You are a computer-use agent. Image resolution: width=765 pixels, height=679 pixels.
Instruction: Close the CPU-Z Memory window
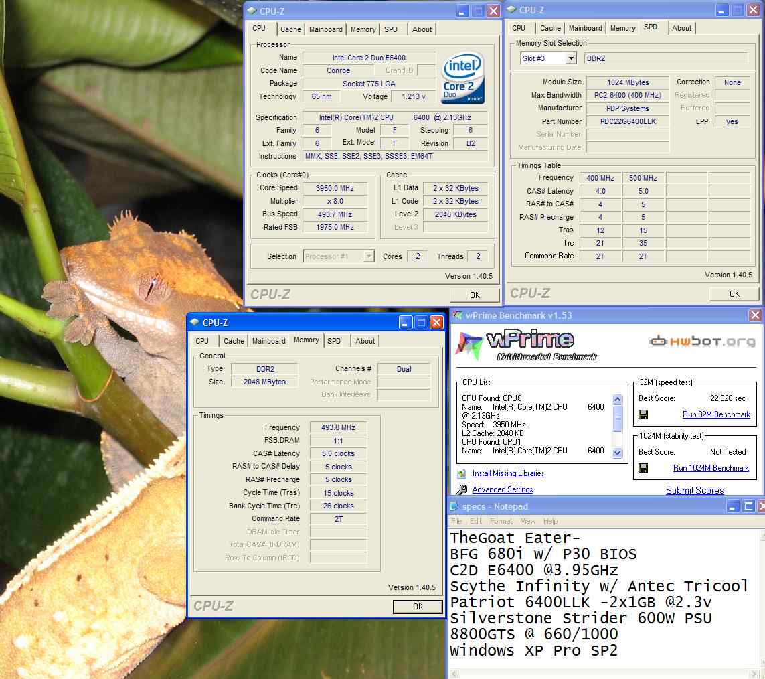(436, 322)
